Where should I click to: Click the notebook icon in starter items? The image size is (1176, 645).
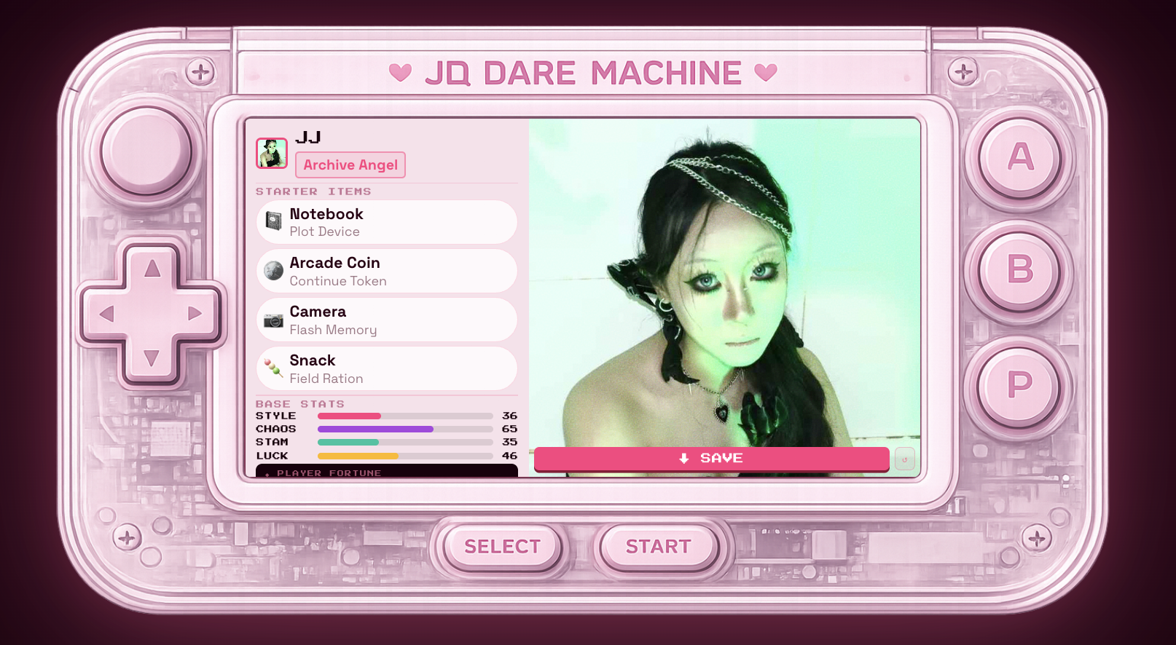[x=274, y=221]
